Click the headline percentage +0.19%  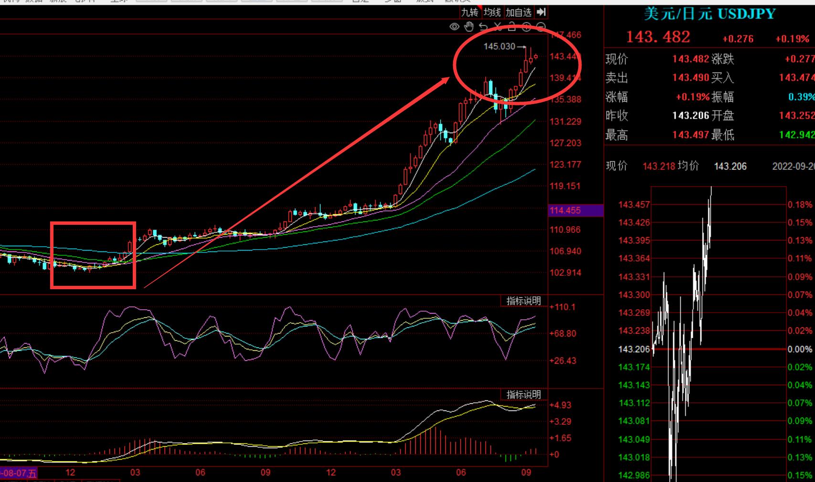pyautogui.click(x=792, y=39)
